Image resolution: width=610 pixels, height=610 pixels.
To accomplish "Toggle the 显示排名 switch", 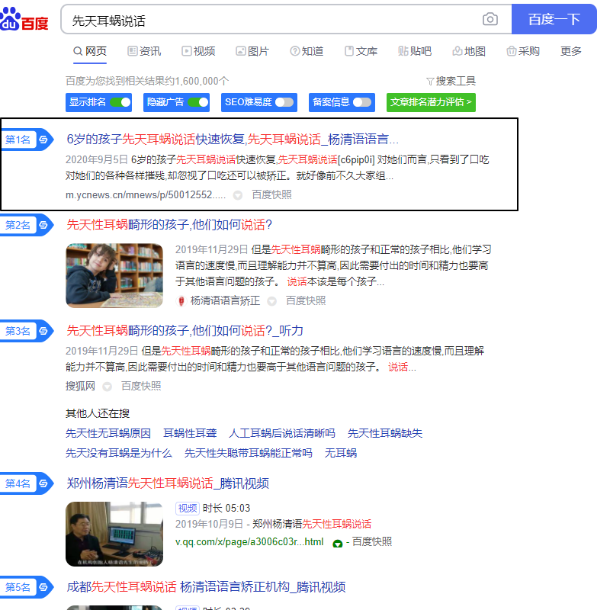I will click(x=120, y=102).
